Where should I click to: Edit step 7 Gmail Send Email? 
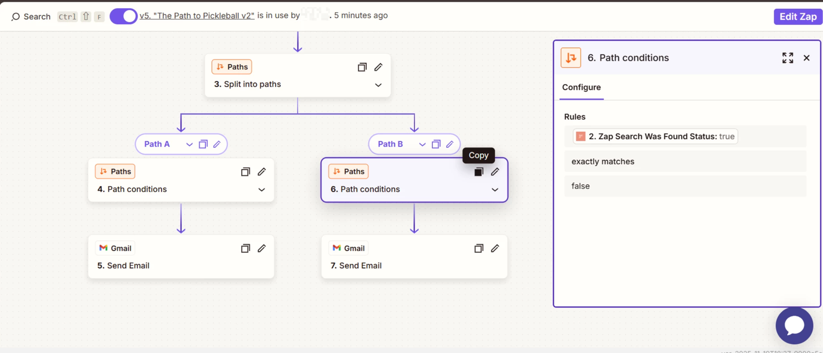click(495, 248)
